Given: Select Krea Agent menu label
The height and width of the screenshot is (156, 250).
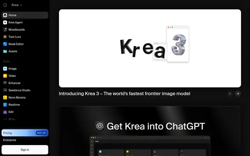Looking at the screenshot, I should point(16,23).
